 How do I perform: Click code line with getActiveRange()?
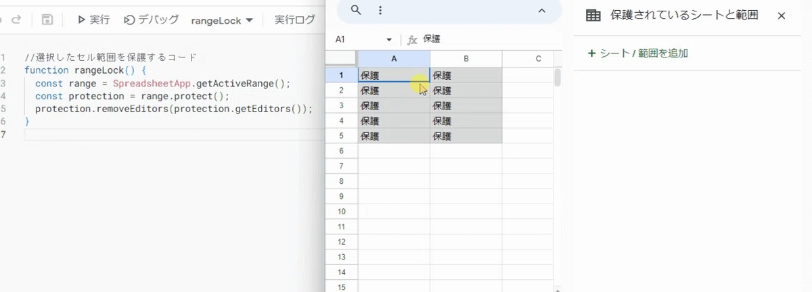click(x=162, y=83)
